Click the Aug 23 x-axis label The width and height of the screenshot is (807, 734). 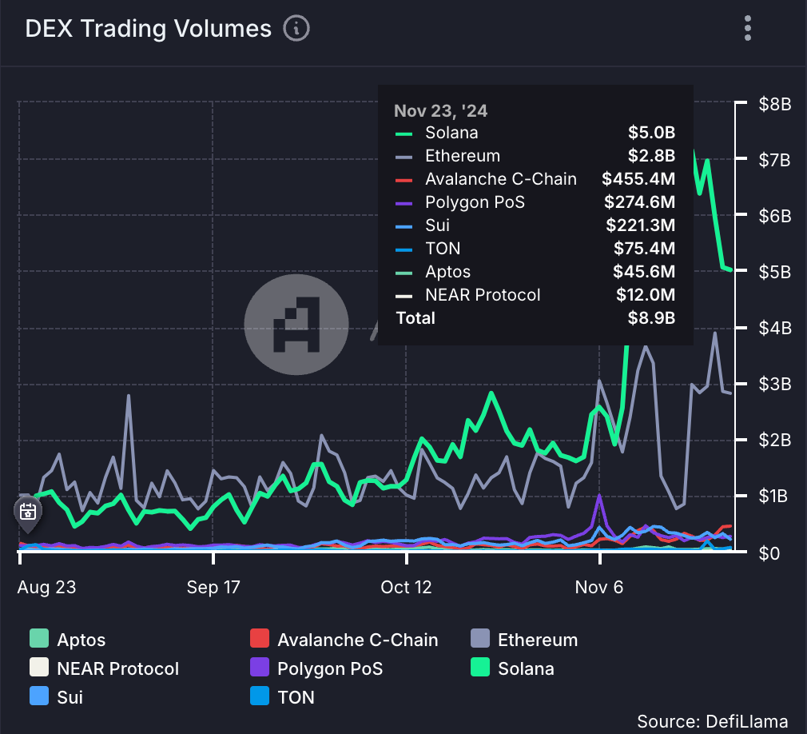(46, 587)
